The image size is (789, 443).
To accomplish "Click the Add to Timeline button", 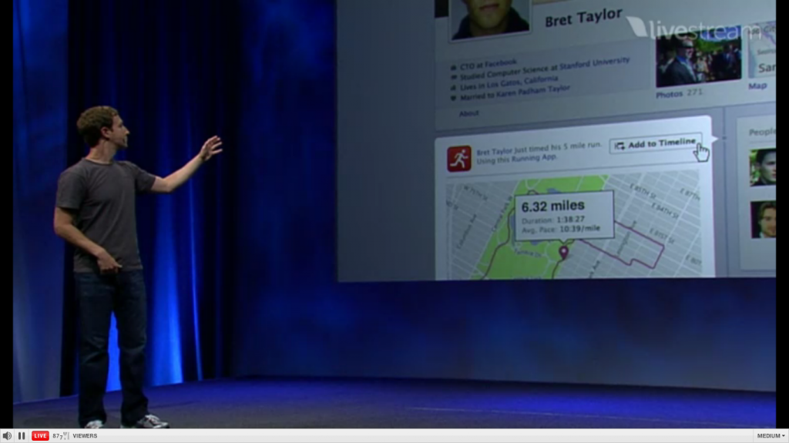I will 656,145.
